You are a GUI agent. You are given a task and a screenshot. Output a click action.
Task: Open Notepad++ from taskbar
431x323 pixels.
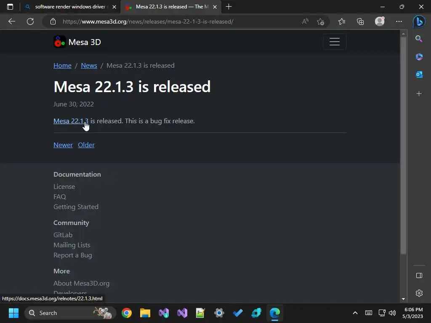pos(201,313)
